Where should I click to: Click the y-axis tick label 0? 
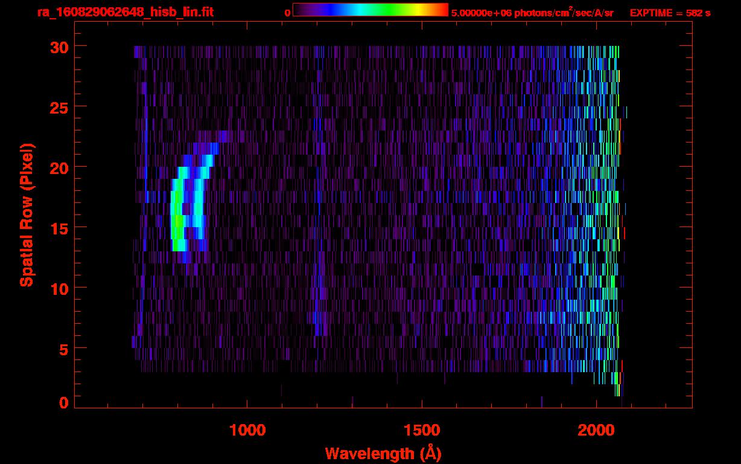(x=64, y=402)
